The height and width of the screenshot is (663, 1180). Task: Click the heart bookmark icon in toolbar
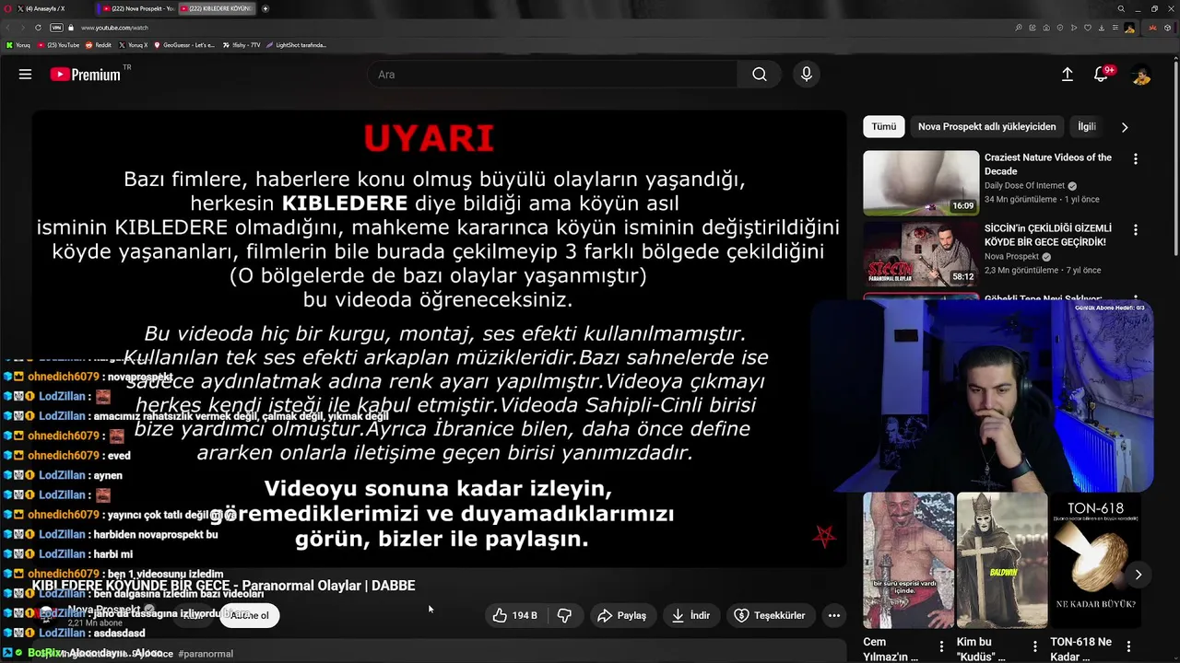click(x=1088, y=28)
